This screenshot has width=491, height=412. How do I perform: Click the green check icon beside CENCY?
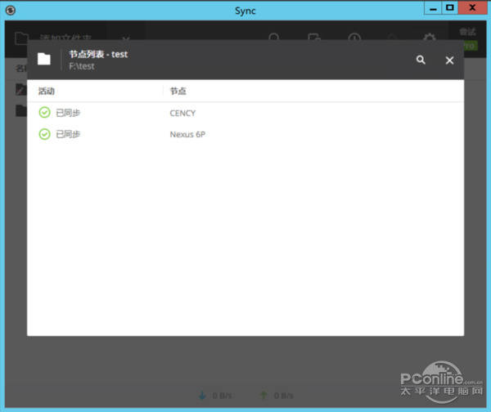[x=44, y=112]
